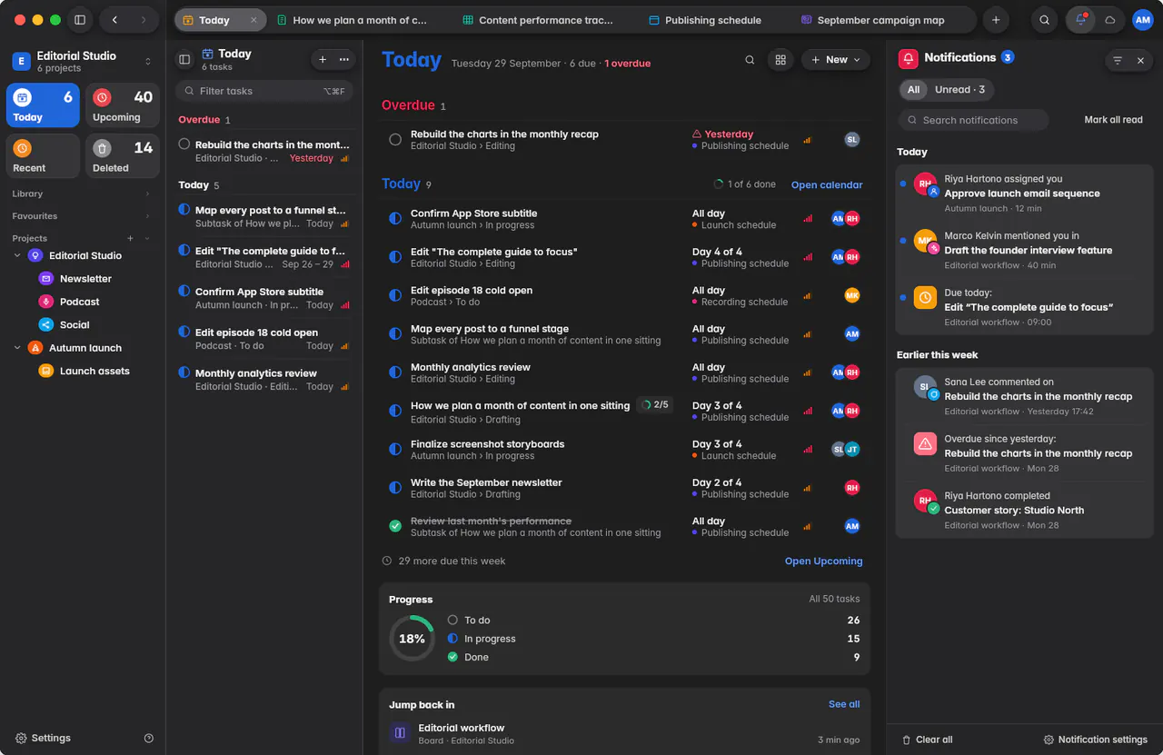Image resolution: width=1163 pixels, height=755 pixels.
Task: Expand the Library section
Action: click(x=83, y=194)
